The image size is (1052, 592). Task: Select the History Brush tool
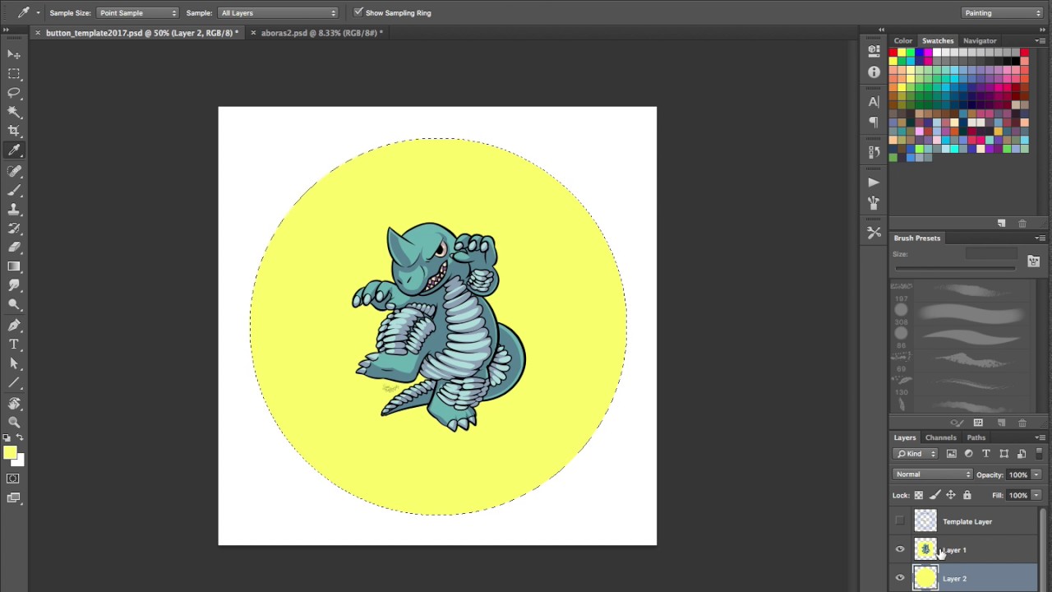coord(14,228)
